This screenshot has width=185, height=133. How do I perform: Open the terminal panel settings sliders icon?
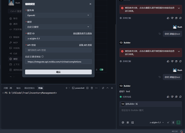pos(103,88)
